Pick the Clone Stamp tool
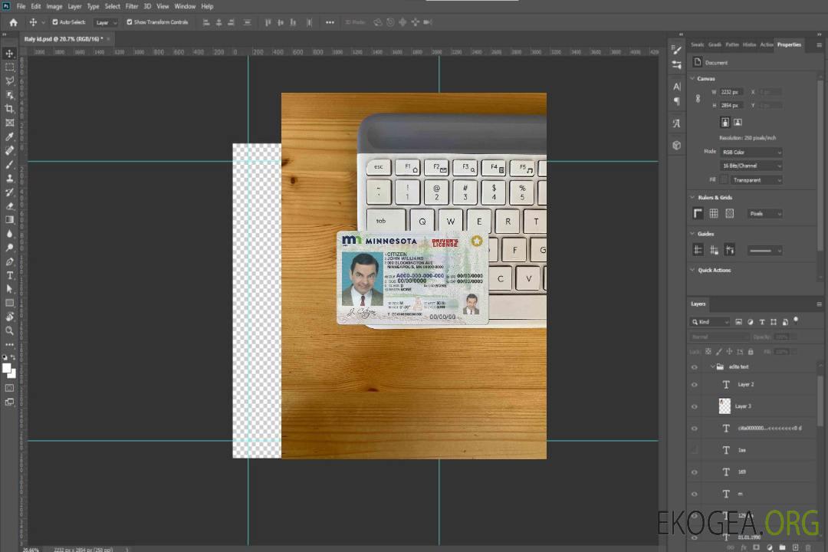The width and height of the screenshot is (828, 552). pos(10,178)
